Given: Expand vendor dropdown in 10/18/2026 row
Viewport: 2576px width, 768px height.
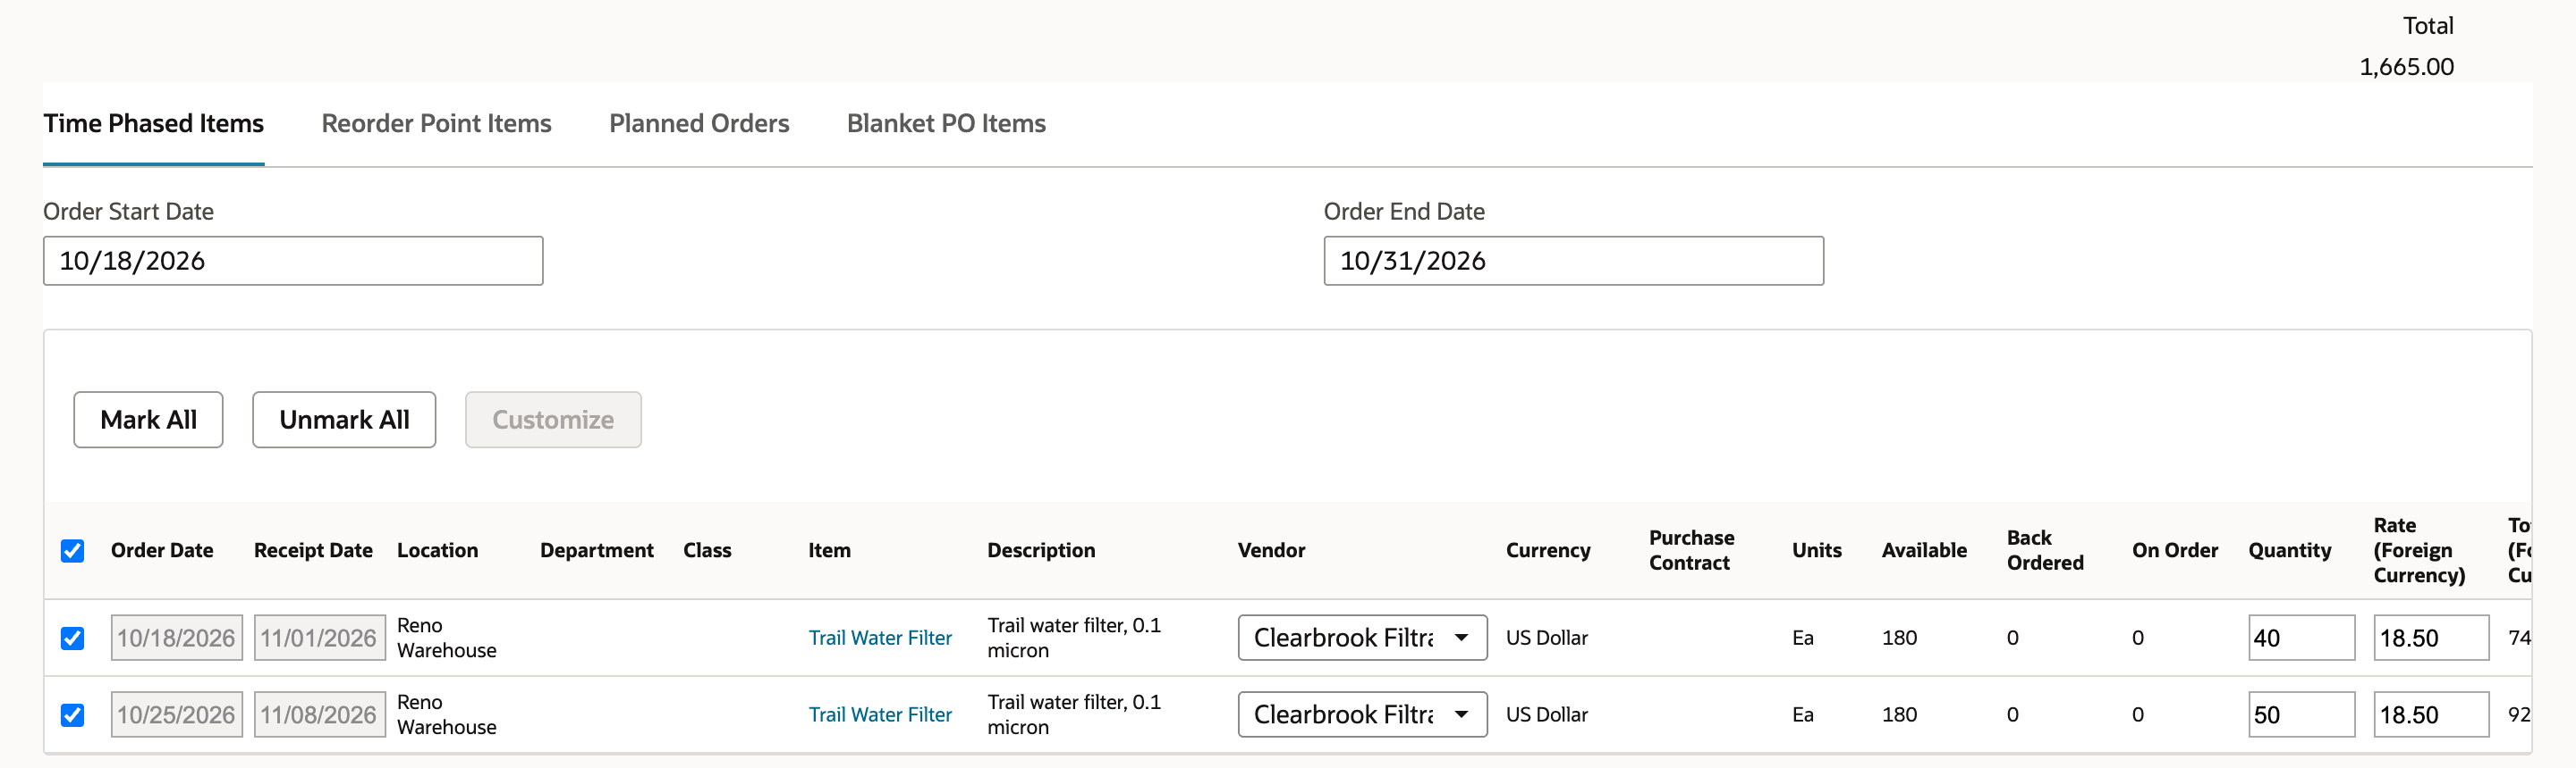Looking at the screenshot, I should 1362,637.
